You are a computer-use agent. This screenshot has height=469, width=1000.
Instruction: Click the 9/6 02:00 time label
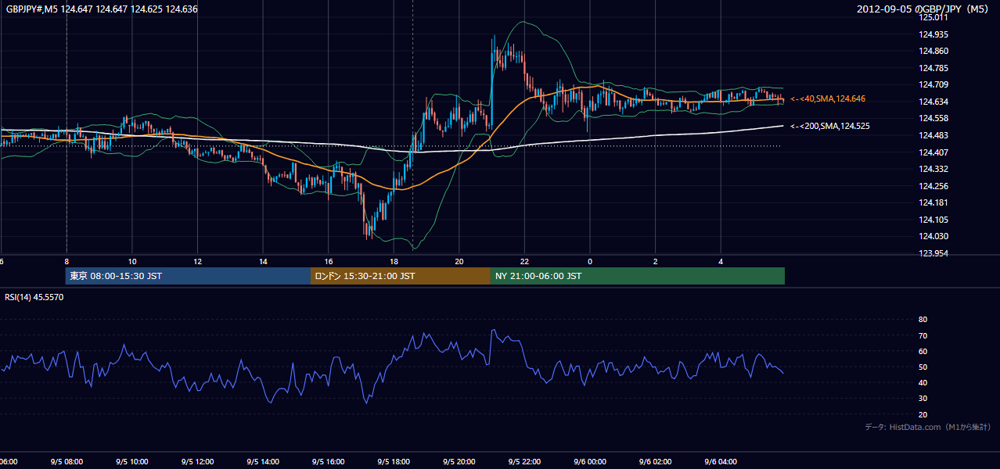(x=655, y=461)
